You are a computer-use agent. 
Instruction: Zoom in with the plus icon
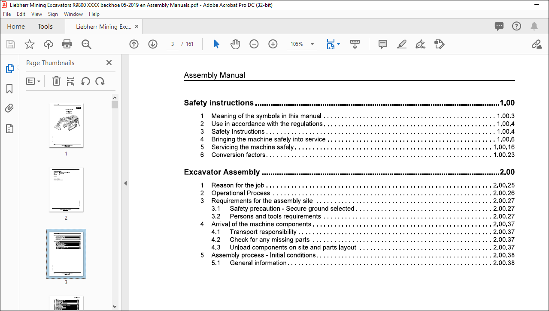coord(273,44)
